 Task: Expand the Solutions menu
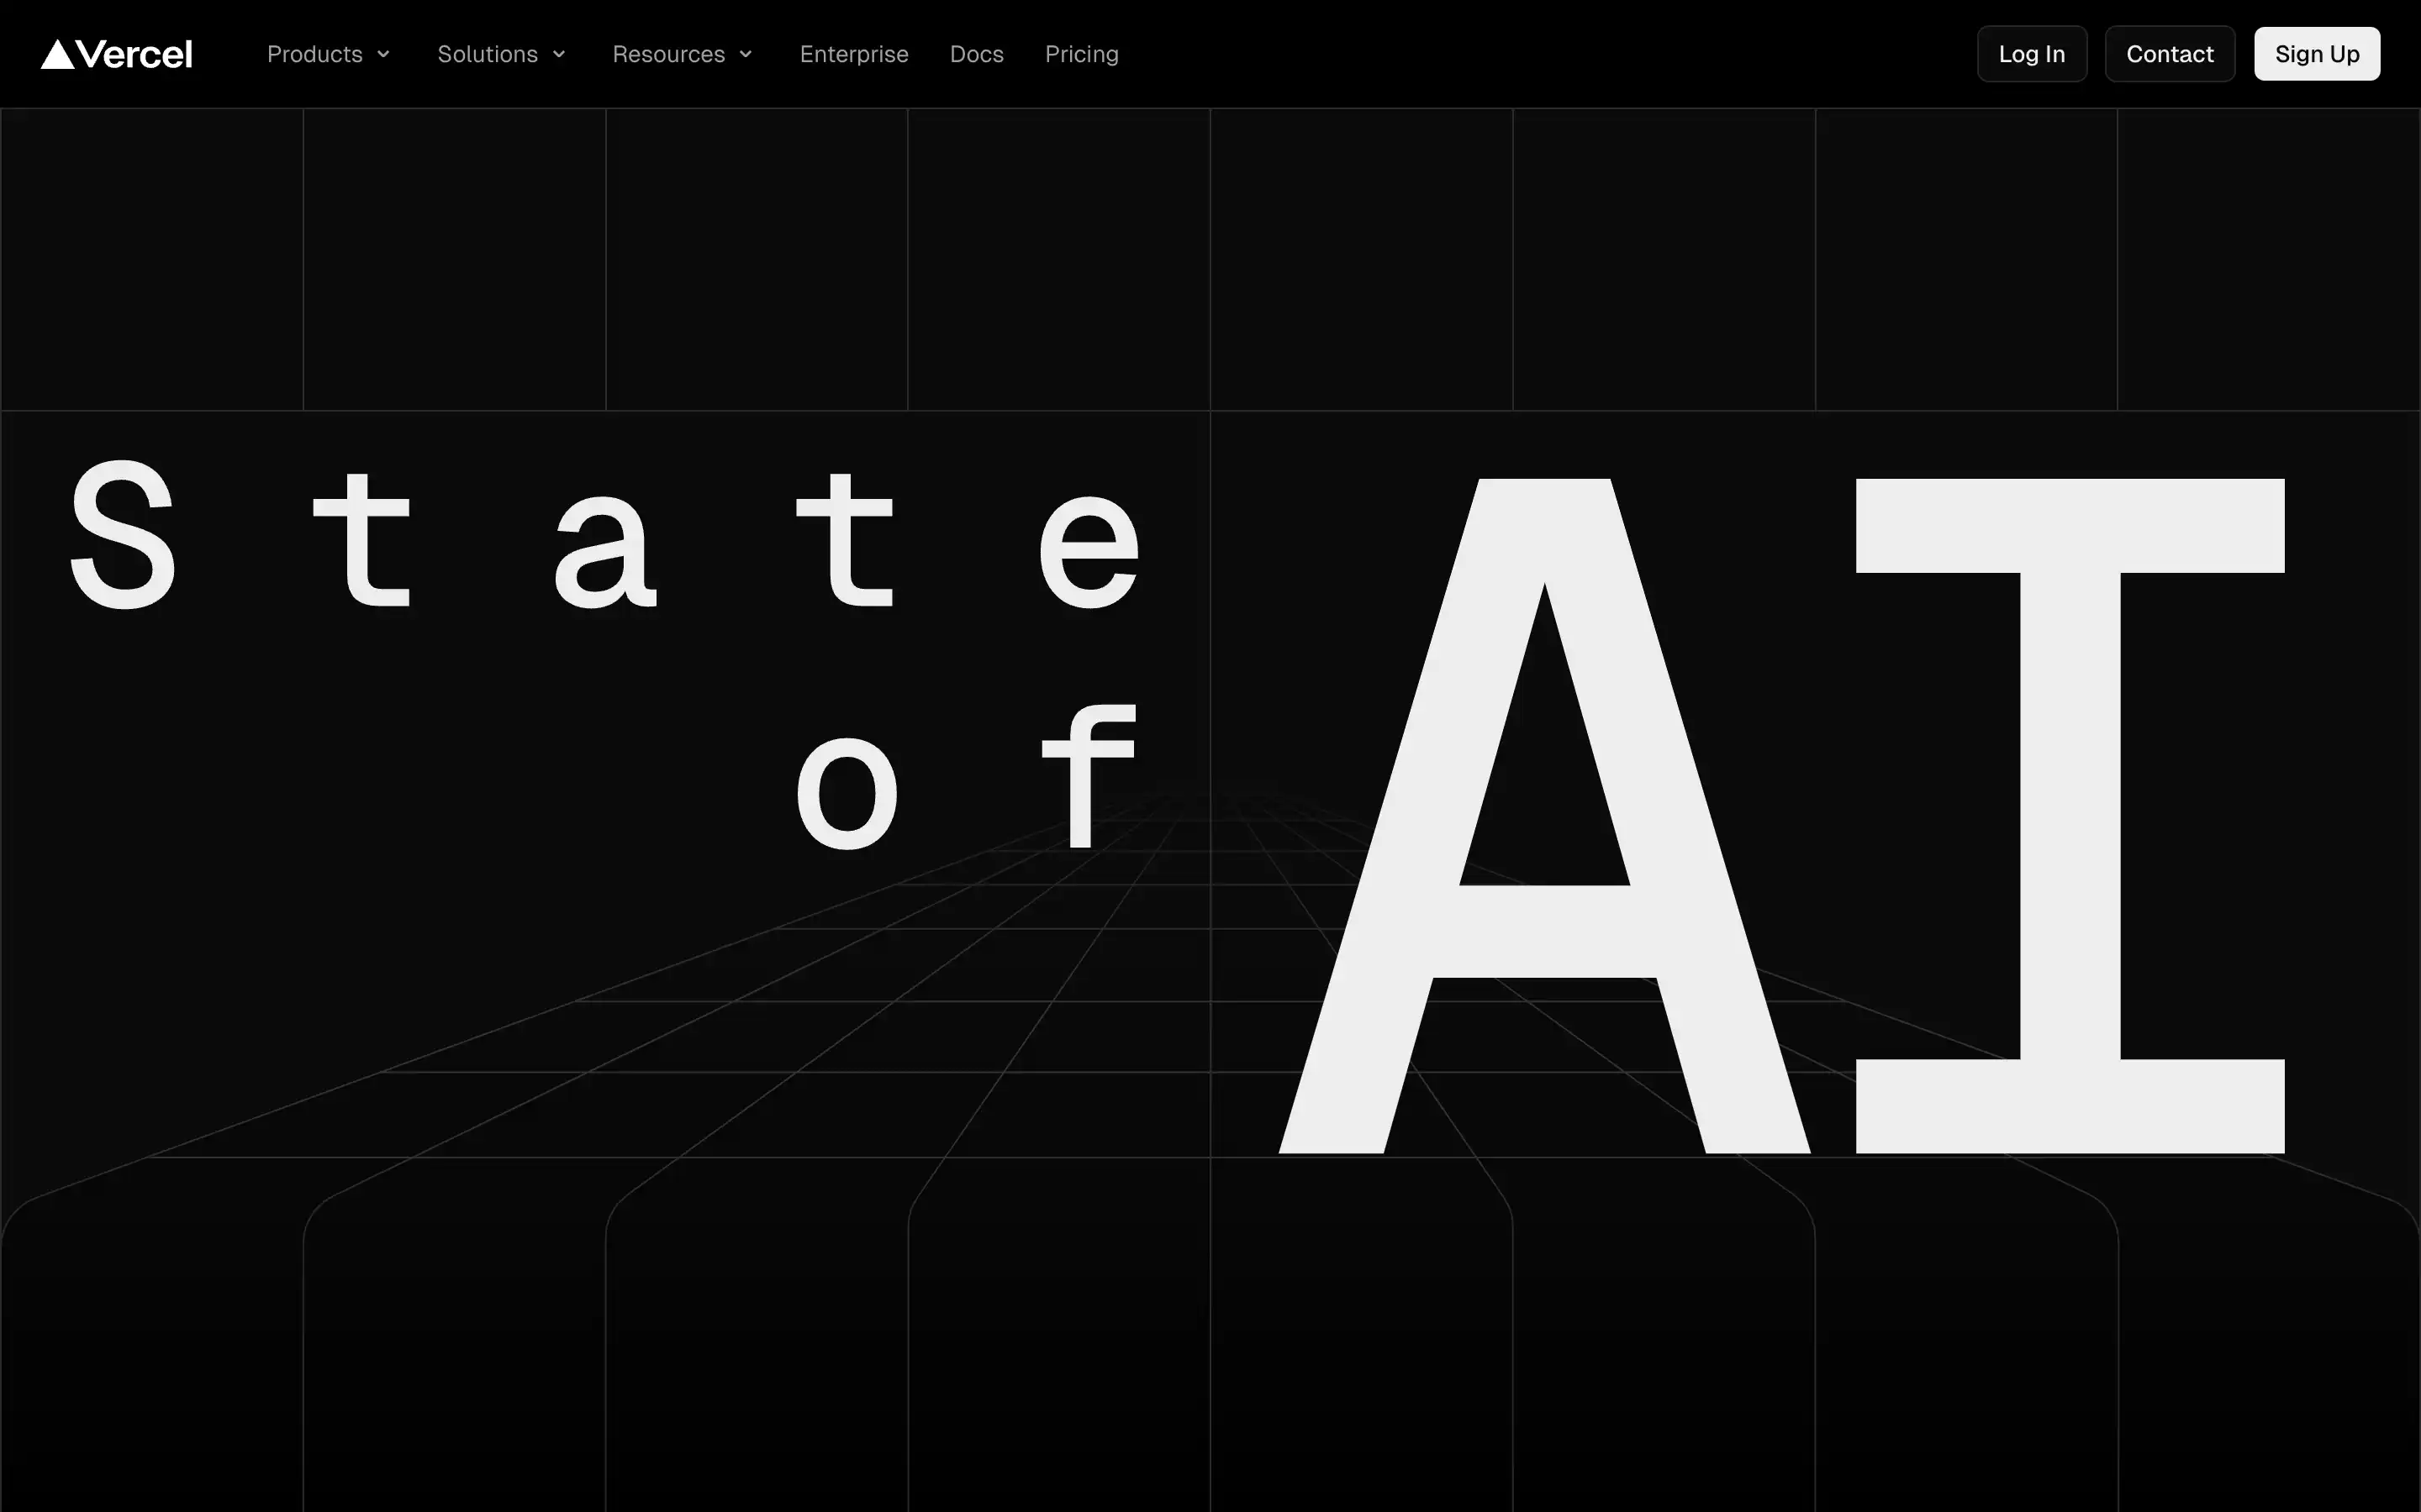(x=502, y=54)
